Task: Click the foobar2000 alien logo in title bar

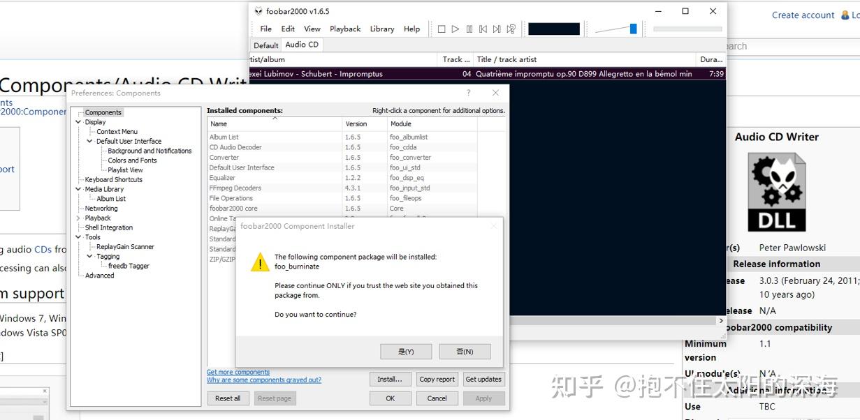Action: point(258,11)
